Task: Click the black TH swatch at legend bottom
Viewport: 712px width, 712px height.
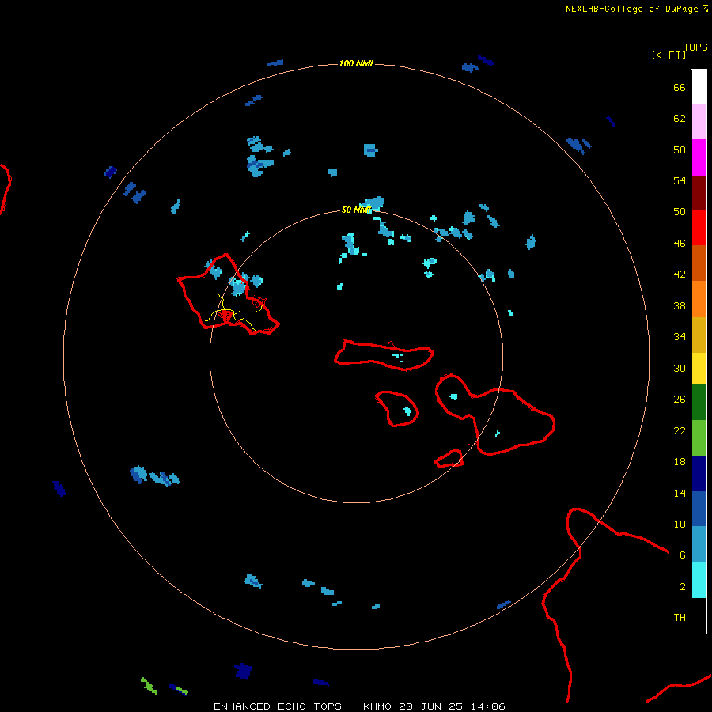Action: coord(699,615)
